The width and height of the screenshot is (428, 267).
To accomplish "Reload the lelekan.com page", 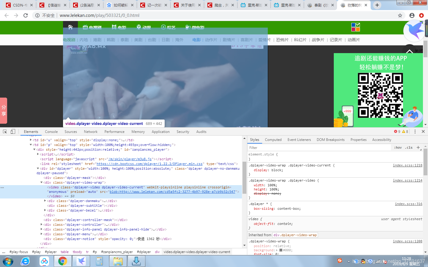I will [x=26, y=15].
